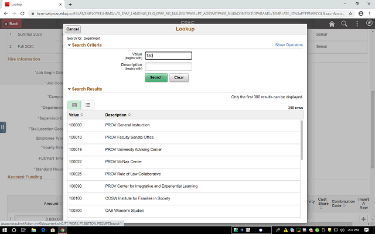Viewport: 375px width, 234px height.
Task: Open Windows Start menu
Action: pos(4,230)
